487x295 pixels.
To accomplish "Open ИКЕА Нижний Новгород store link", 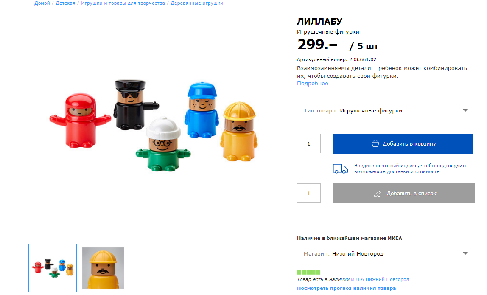I will coord(380,279).
